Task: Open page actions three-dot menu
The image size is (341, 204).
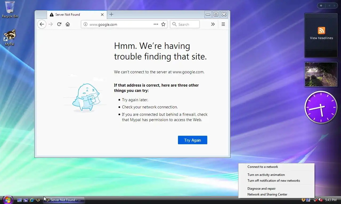Action: (x=156, y=24)
